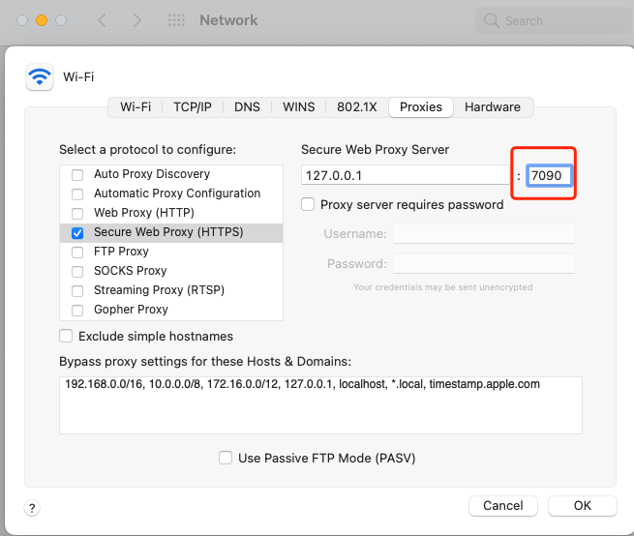
Task: Click the proxy port number field
Action: [550, 175]
